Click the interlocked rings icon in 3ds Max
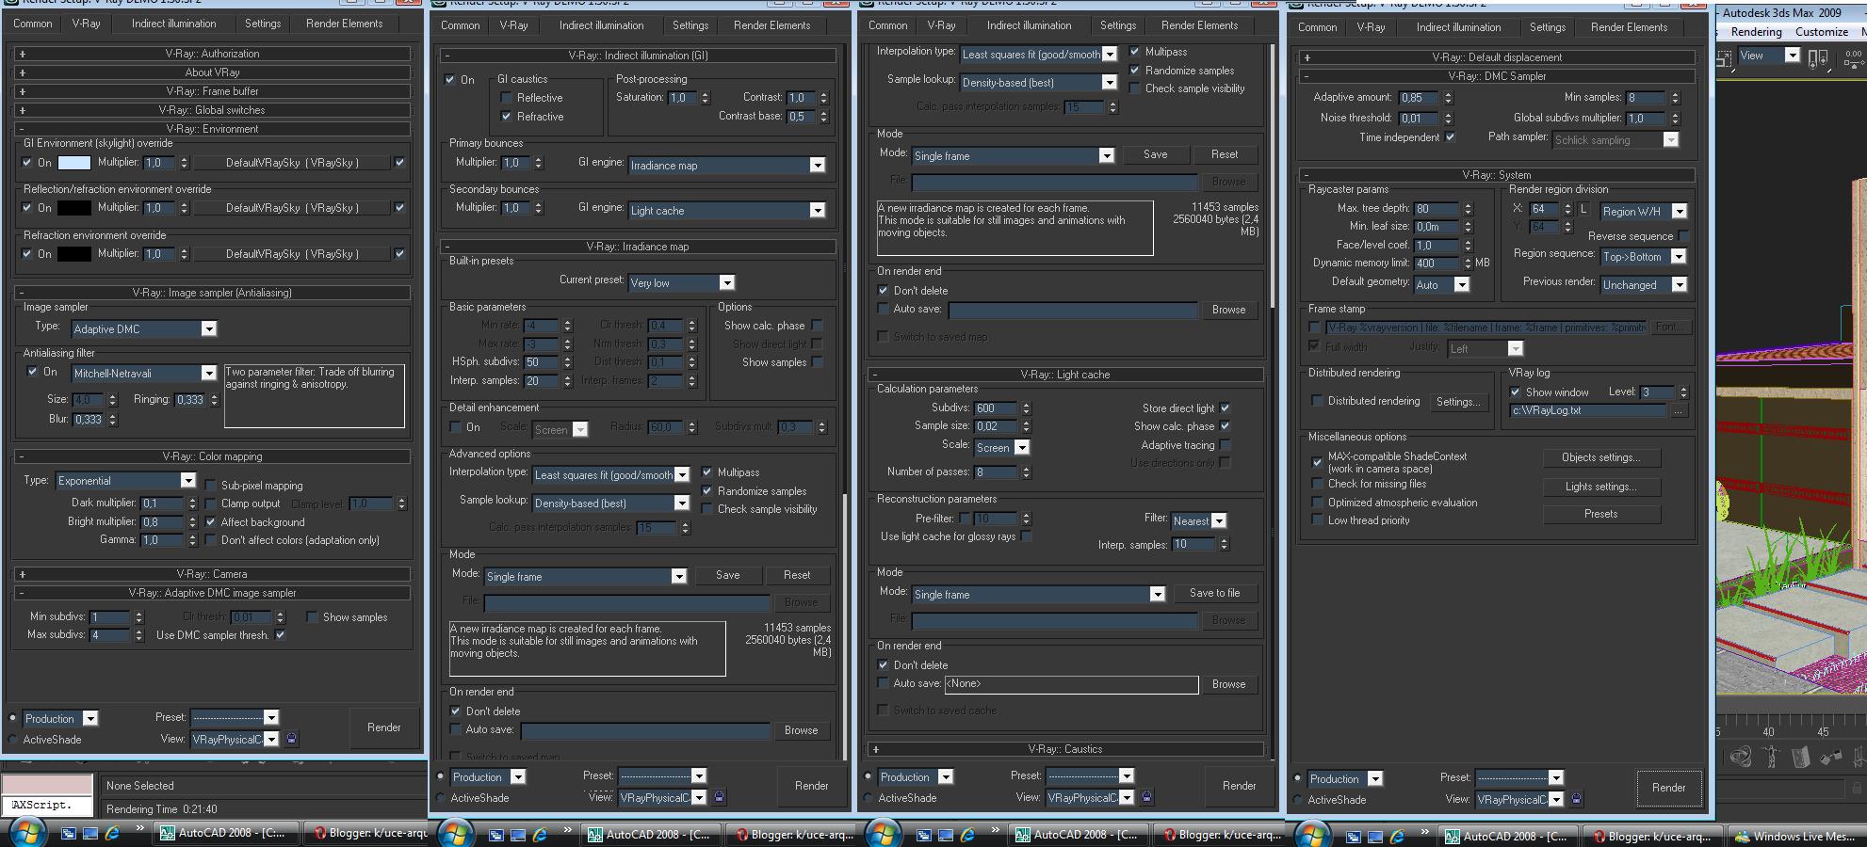 (x=1741, y=758)
